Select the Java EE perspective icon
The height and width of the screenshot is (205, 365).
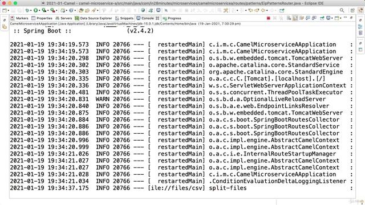(x=360, y=10)
